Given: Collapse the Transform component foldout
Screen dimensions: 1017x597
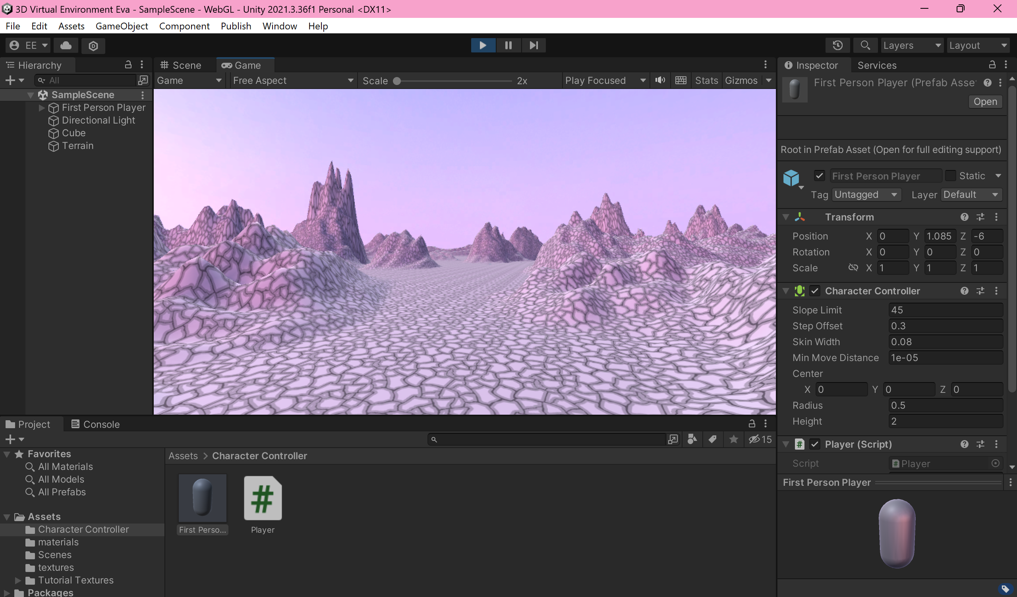Looking at the screenshot, I should 786,217.
